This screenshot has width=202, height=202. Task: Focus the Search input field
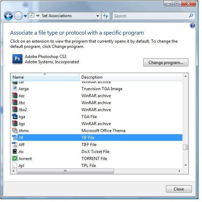(x=151, y=16)
